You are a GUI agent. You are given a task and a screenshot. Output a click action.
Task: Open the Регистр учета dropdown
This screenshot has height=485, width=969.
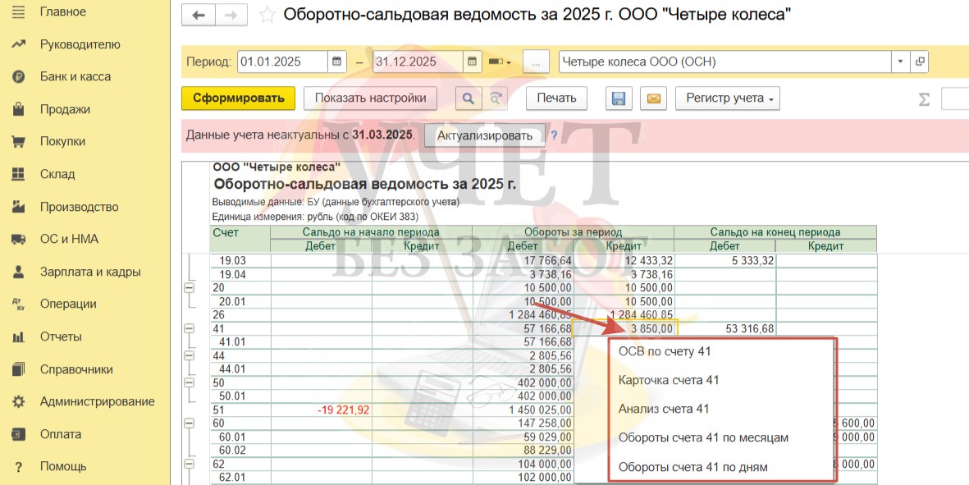tap(727, 98)
